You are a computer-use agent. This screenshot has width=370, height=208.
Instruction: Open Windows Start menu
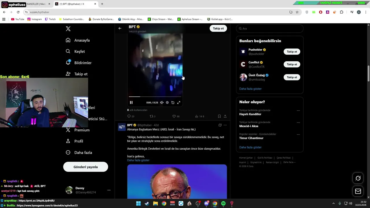[138, 204]
